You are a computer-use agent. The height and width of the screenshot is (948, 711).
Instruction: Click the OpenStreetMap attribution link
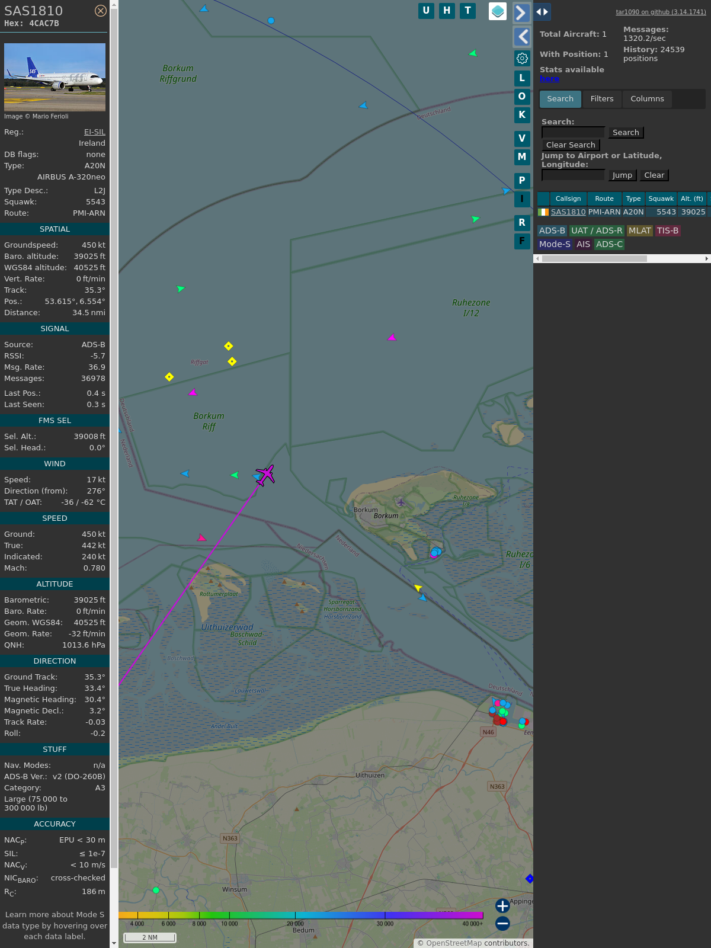[x=454, y=943]
